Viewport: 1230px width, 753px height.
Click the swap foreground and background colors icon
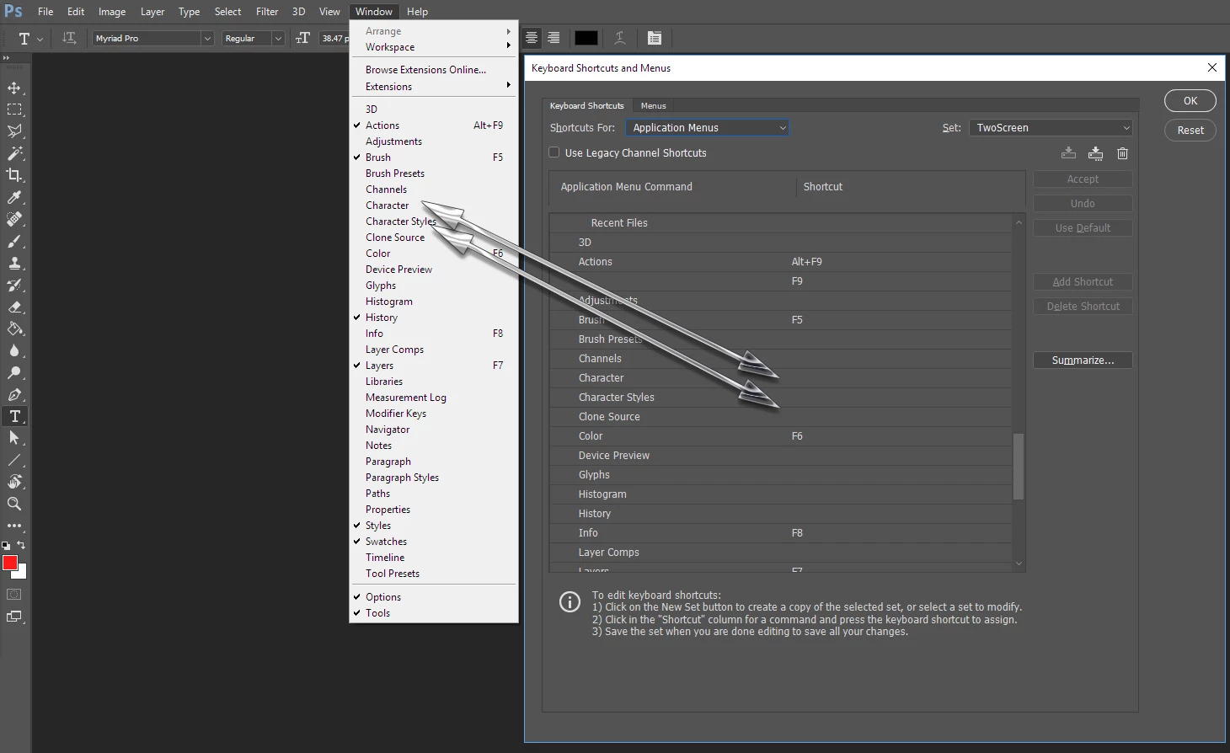click(22, 545)
